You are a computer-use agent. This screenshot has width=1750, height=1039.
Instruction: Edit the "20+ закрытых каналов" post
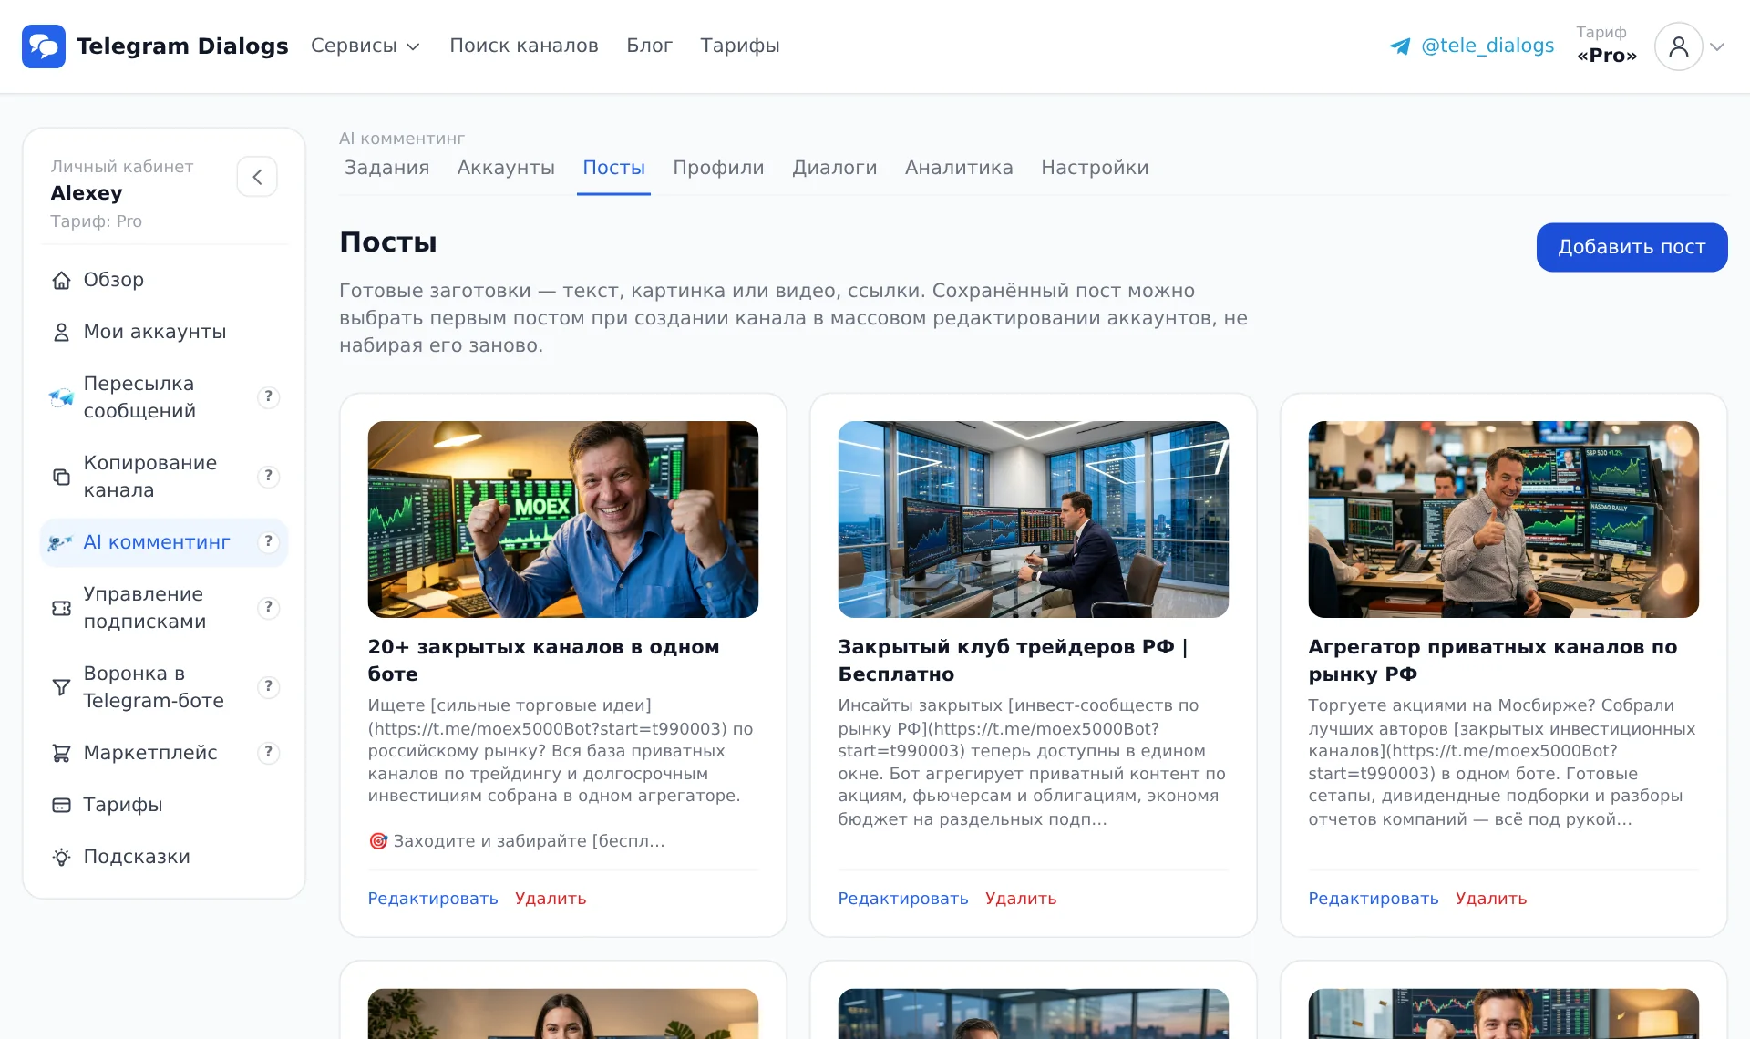point(433,899)
